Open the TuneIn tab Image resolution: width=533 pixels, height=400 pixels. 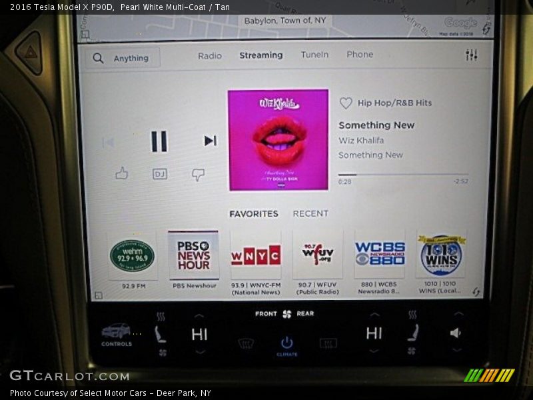(314, 55)
